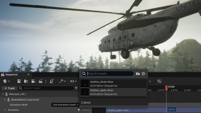Image resolution: width=201 pixels, height=113 pixels.
Task: Collapse the SkeletalMeshComponent0 track
Action: pos(5,100)
